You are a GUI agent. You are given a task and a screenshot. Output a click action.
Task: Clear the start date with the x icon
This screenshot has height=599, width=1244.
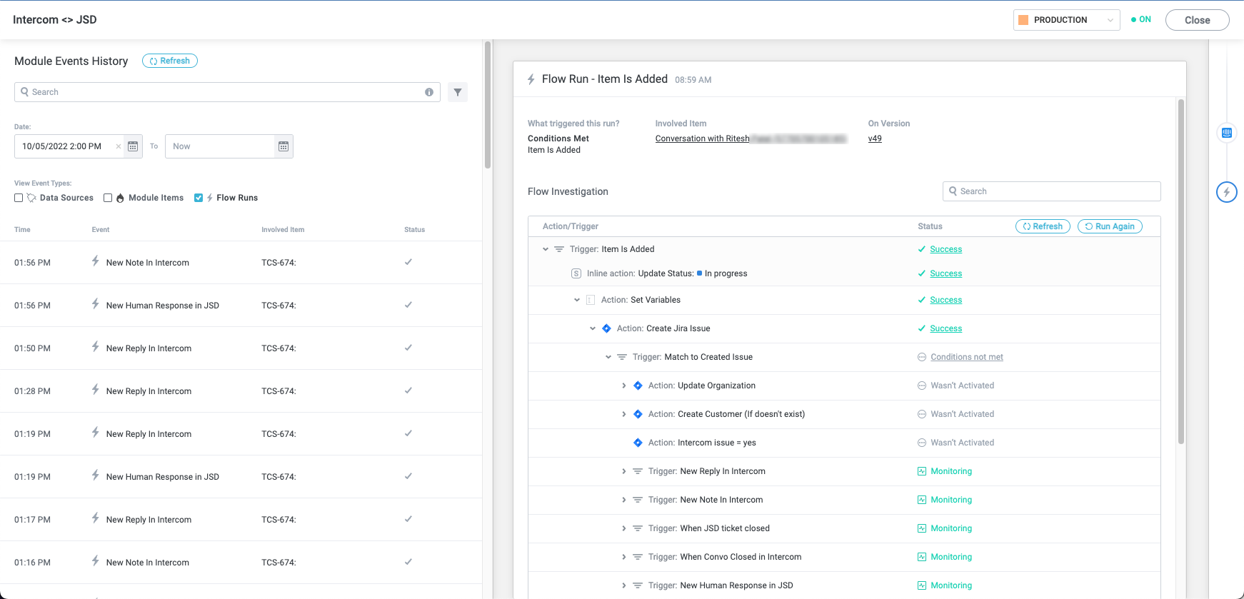coord(119,146)
